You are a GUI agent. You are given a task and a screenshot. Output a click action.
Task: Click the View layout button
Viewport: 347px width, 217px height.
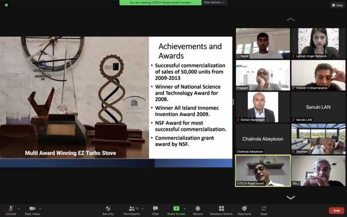[337, 5]
